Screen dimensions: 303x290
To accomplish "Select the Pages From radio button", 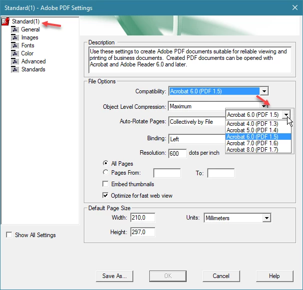I will (x=105, y=172).
